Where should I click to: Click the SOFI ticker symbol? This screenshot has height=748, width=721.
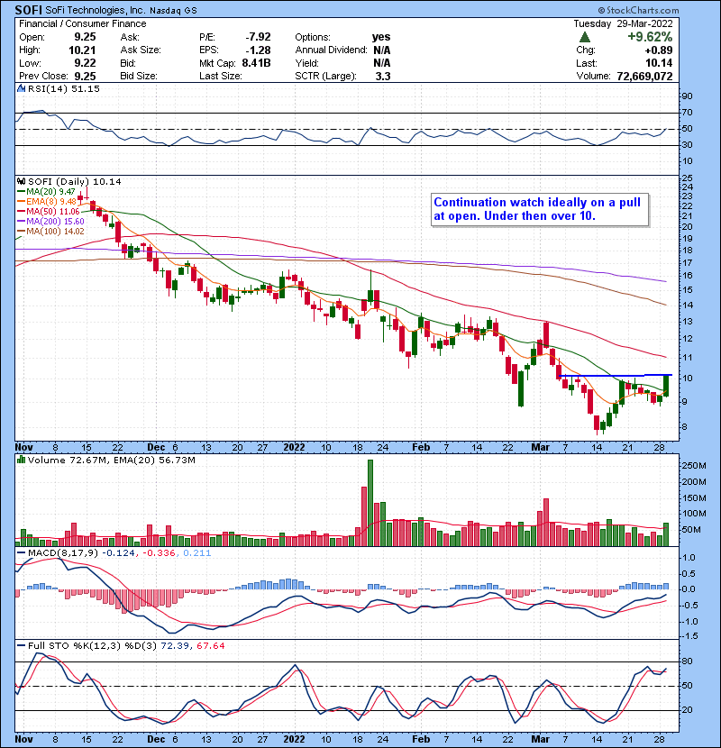pos(29,10)
